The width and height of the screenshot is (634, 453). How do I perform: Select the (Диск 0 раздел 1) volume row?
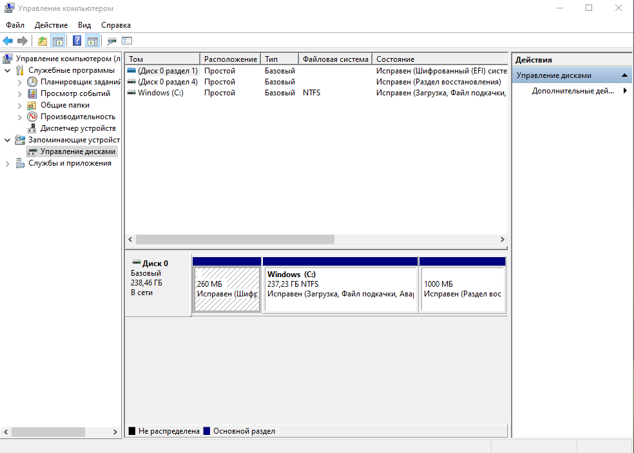(316, 71)
